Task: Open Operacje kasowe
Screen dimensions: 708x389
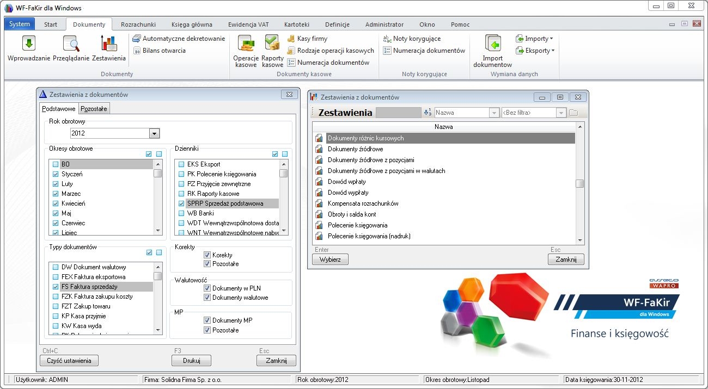Action: click(x=246, y=51)
